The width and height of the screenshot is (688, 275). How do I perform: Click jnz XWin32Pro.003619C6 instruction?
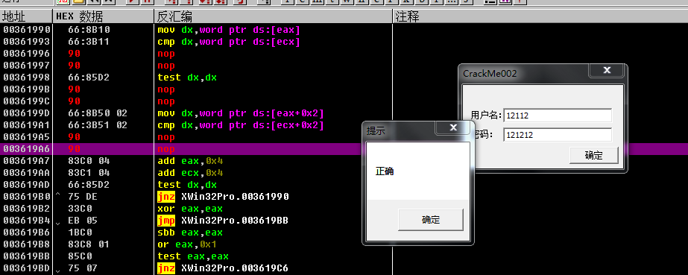(x=223, y=268)
